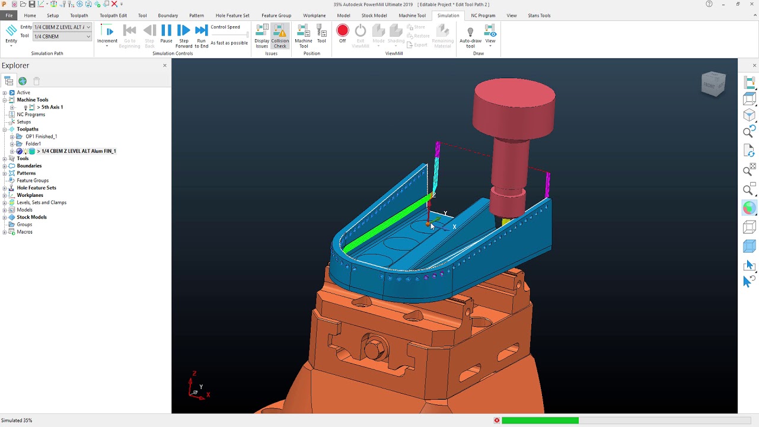Screen dimensions: 759x427
Task: Click the red X delete icon in quick access toolbar
Action: [114, 4]
